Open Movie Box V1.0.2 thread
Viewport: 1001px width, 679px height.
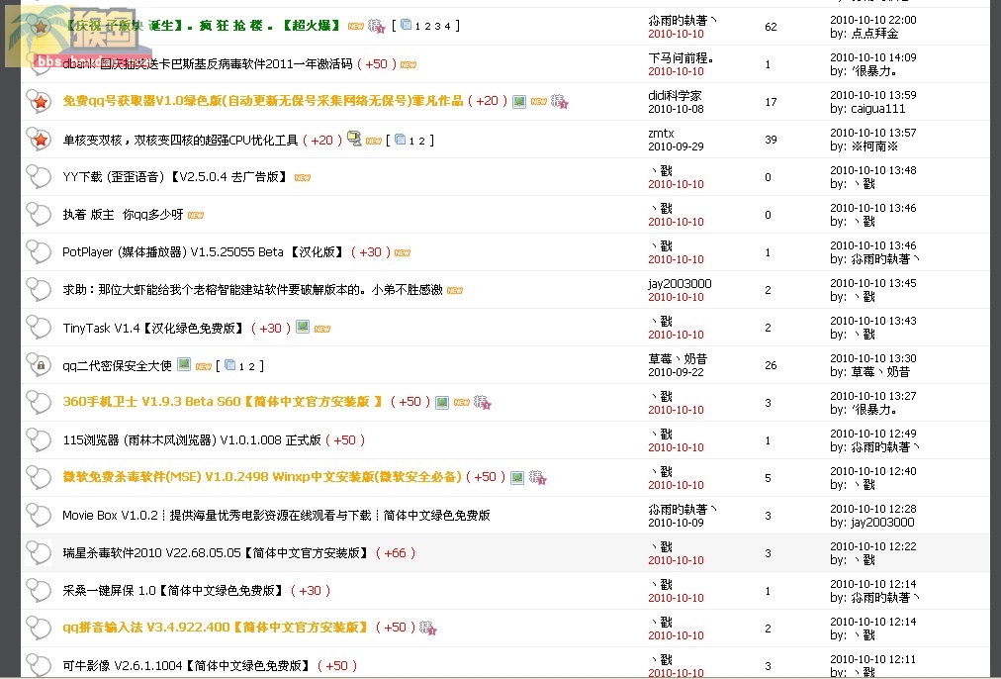[x=276, y=515]
